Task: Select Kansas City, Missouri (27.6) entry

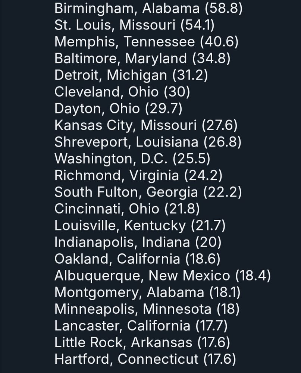Action: tap(146, 125)
